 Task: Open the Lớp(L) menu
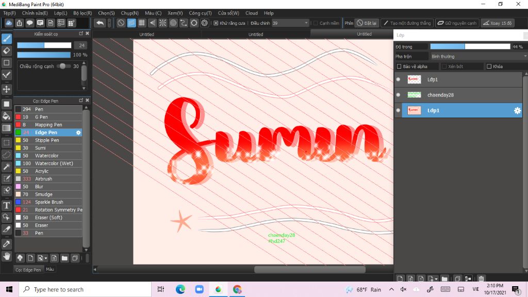pyautogui.click(x=61, y=13)
